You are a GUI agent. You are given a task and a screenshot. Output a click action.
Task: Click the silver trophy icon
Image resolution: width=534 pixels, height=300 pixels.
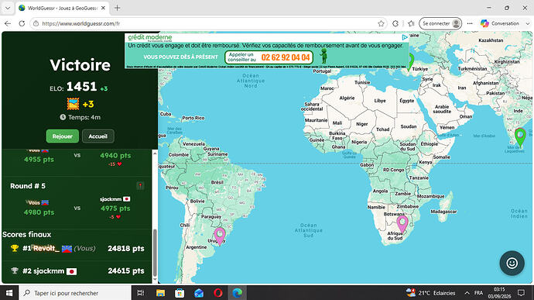pos(14,271)
